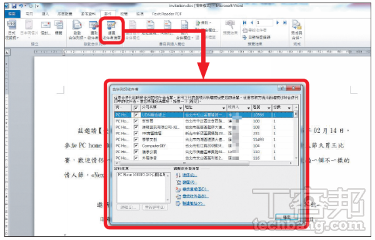This screenshot has width=375, height=240.
Task: Select the UDN recipient row
Action: coord(204,115)
